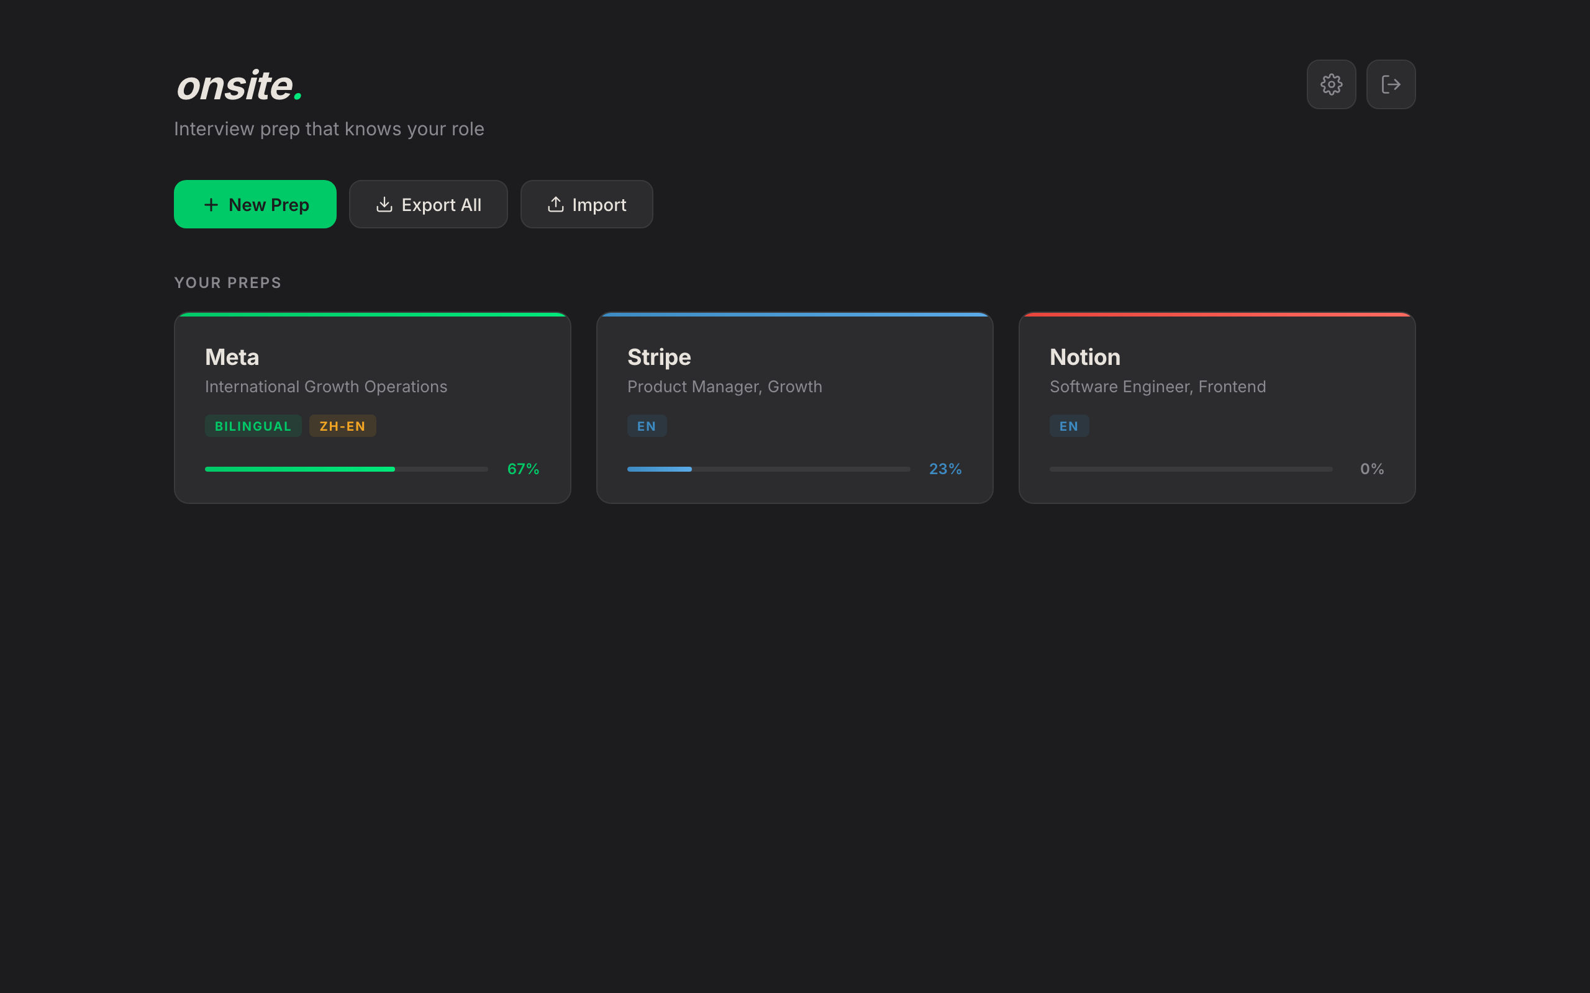Click the Export All button
This screenshot has height=993, width=1590.
pos(429,204)
